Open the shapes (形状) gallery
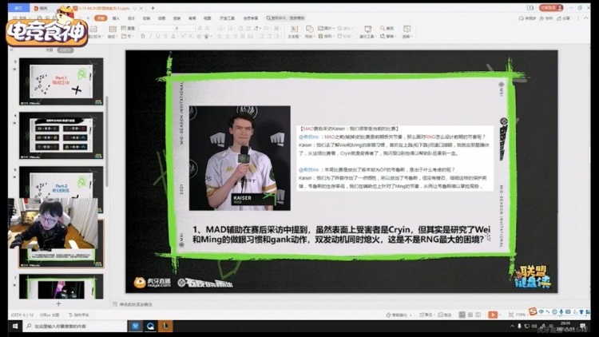This screenshot has height=337, width=599. 309,32
